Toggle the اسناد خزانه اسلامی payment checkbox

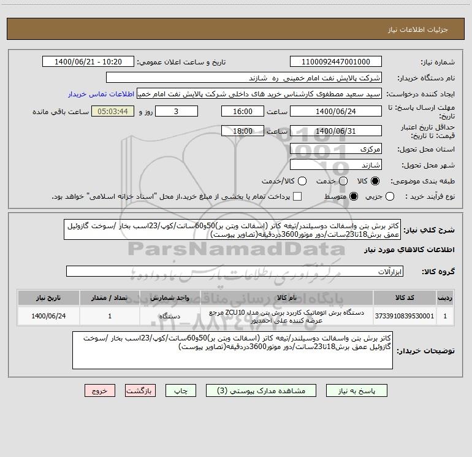pos(297,196)
